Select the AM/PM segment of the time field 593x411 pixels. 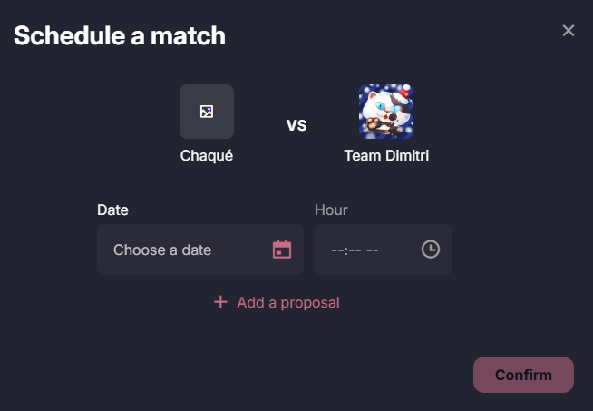point(372,250)
